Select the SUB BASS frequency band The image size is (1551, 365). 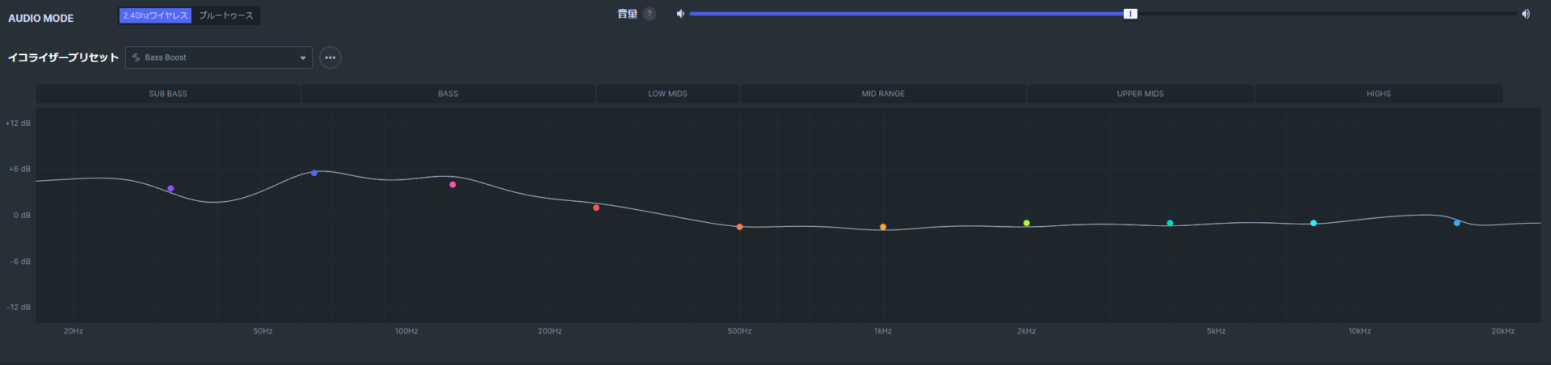coord(168,94)
